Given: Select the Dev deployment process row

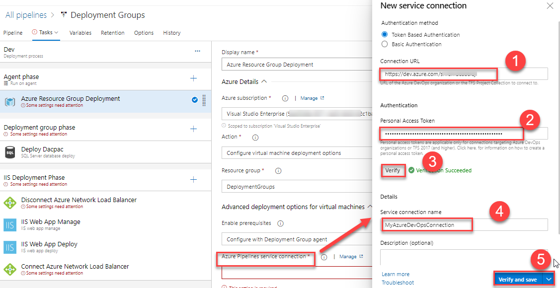Looking at the screenshot, I should [x=106, y=52].
